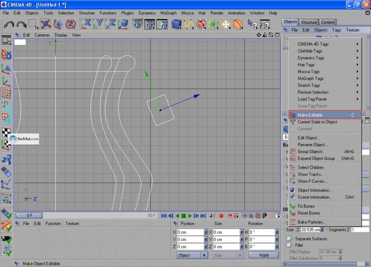Click the Size Z 20.535 cm field
The image size is (371, 267).
click(310, 230)
